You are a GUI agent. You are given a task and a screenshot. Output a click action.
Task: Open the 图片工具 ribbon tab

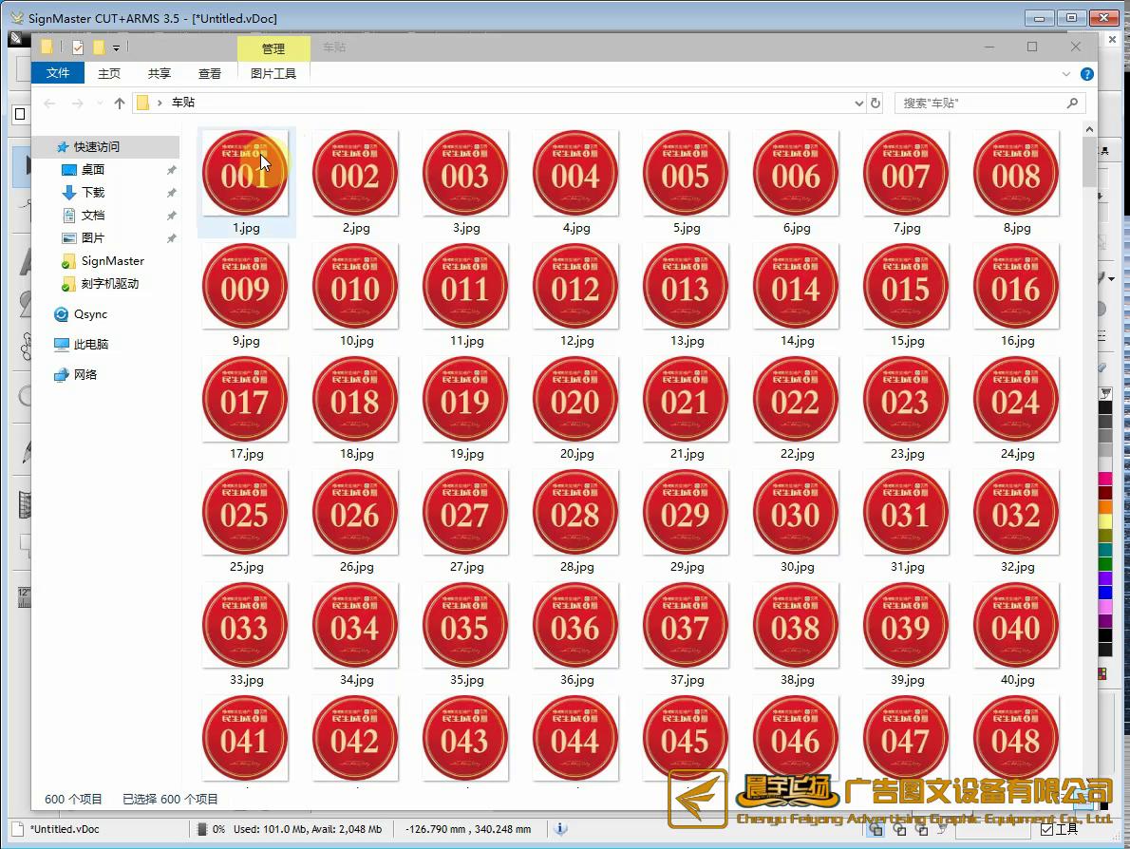click(x=273, y=73)
